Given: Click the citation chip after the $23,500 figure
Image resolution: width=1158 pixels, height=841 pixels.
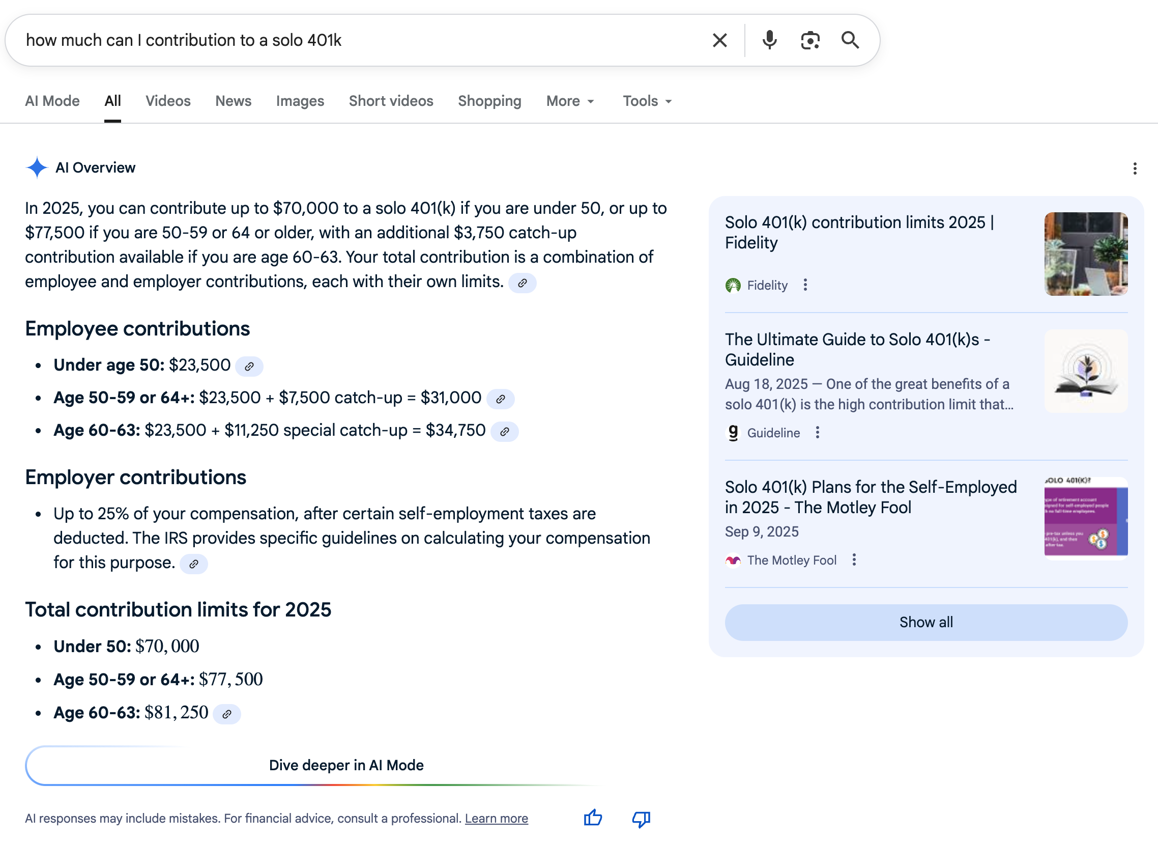Looking at the screenshot, I should click(x=249, y=366).
